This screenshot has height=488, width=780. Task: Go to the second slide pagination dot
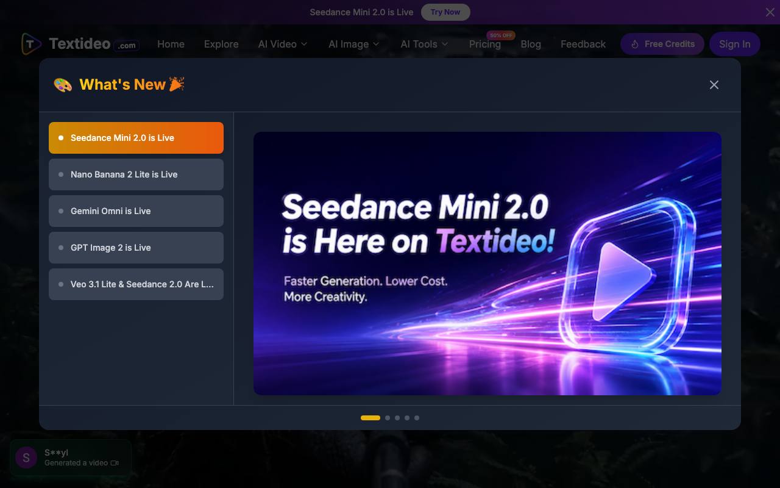tap(388, 418)
